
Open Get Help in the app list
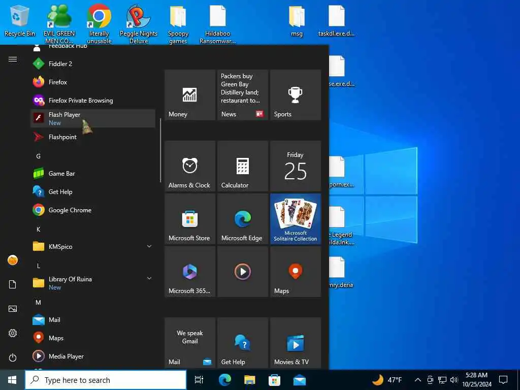click(92, 191)
